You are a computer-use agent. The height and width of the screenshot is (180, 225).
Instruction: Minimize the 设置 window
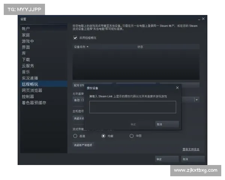pos(199,19)
